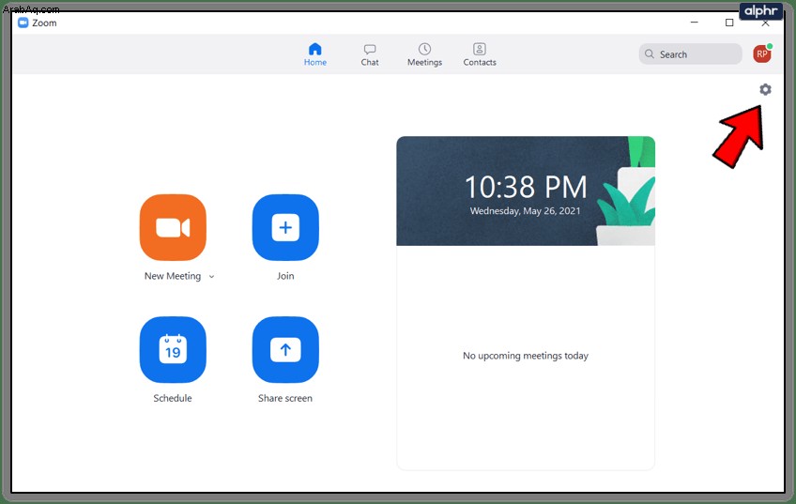Click the Schedule text label
Screen dimensions: 796x504
coord(173,399)
